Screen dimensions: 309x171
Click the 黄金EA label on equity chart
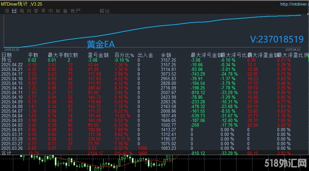tap(101, 44)
